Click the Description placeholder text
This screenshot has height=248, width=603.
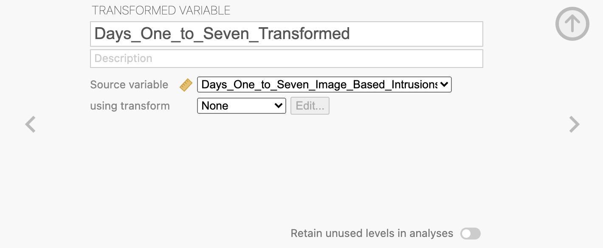123,59
